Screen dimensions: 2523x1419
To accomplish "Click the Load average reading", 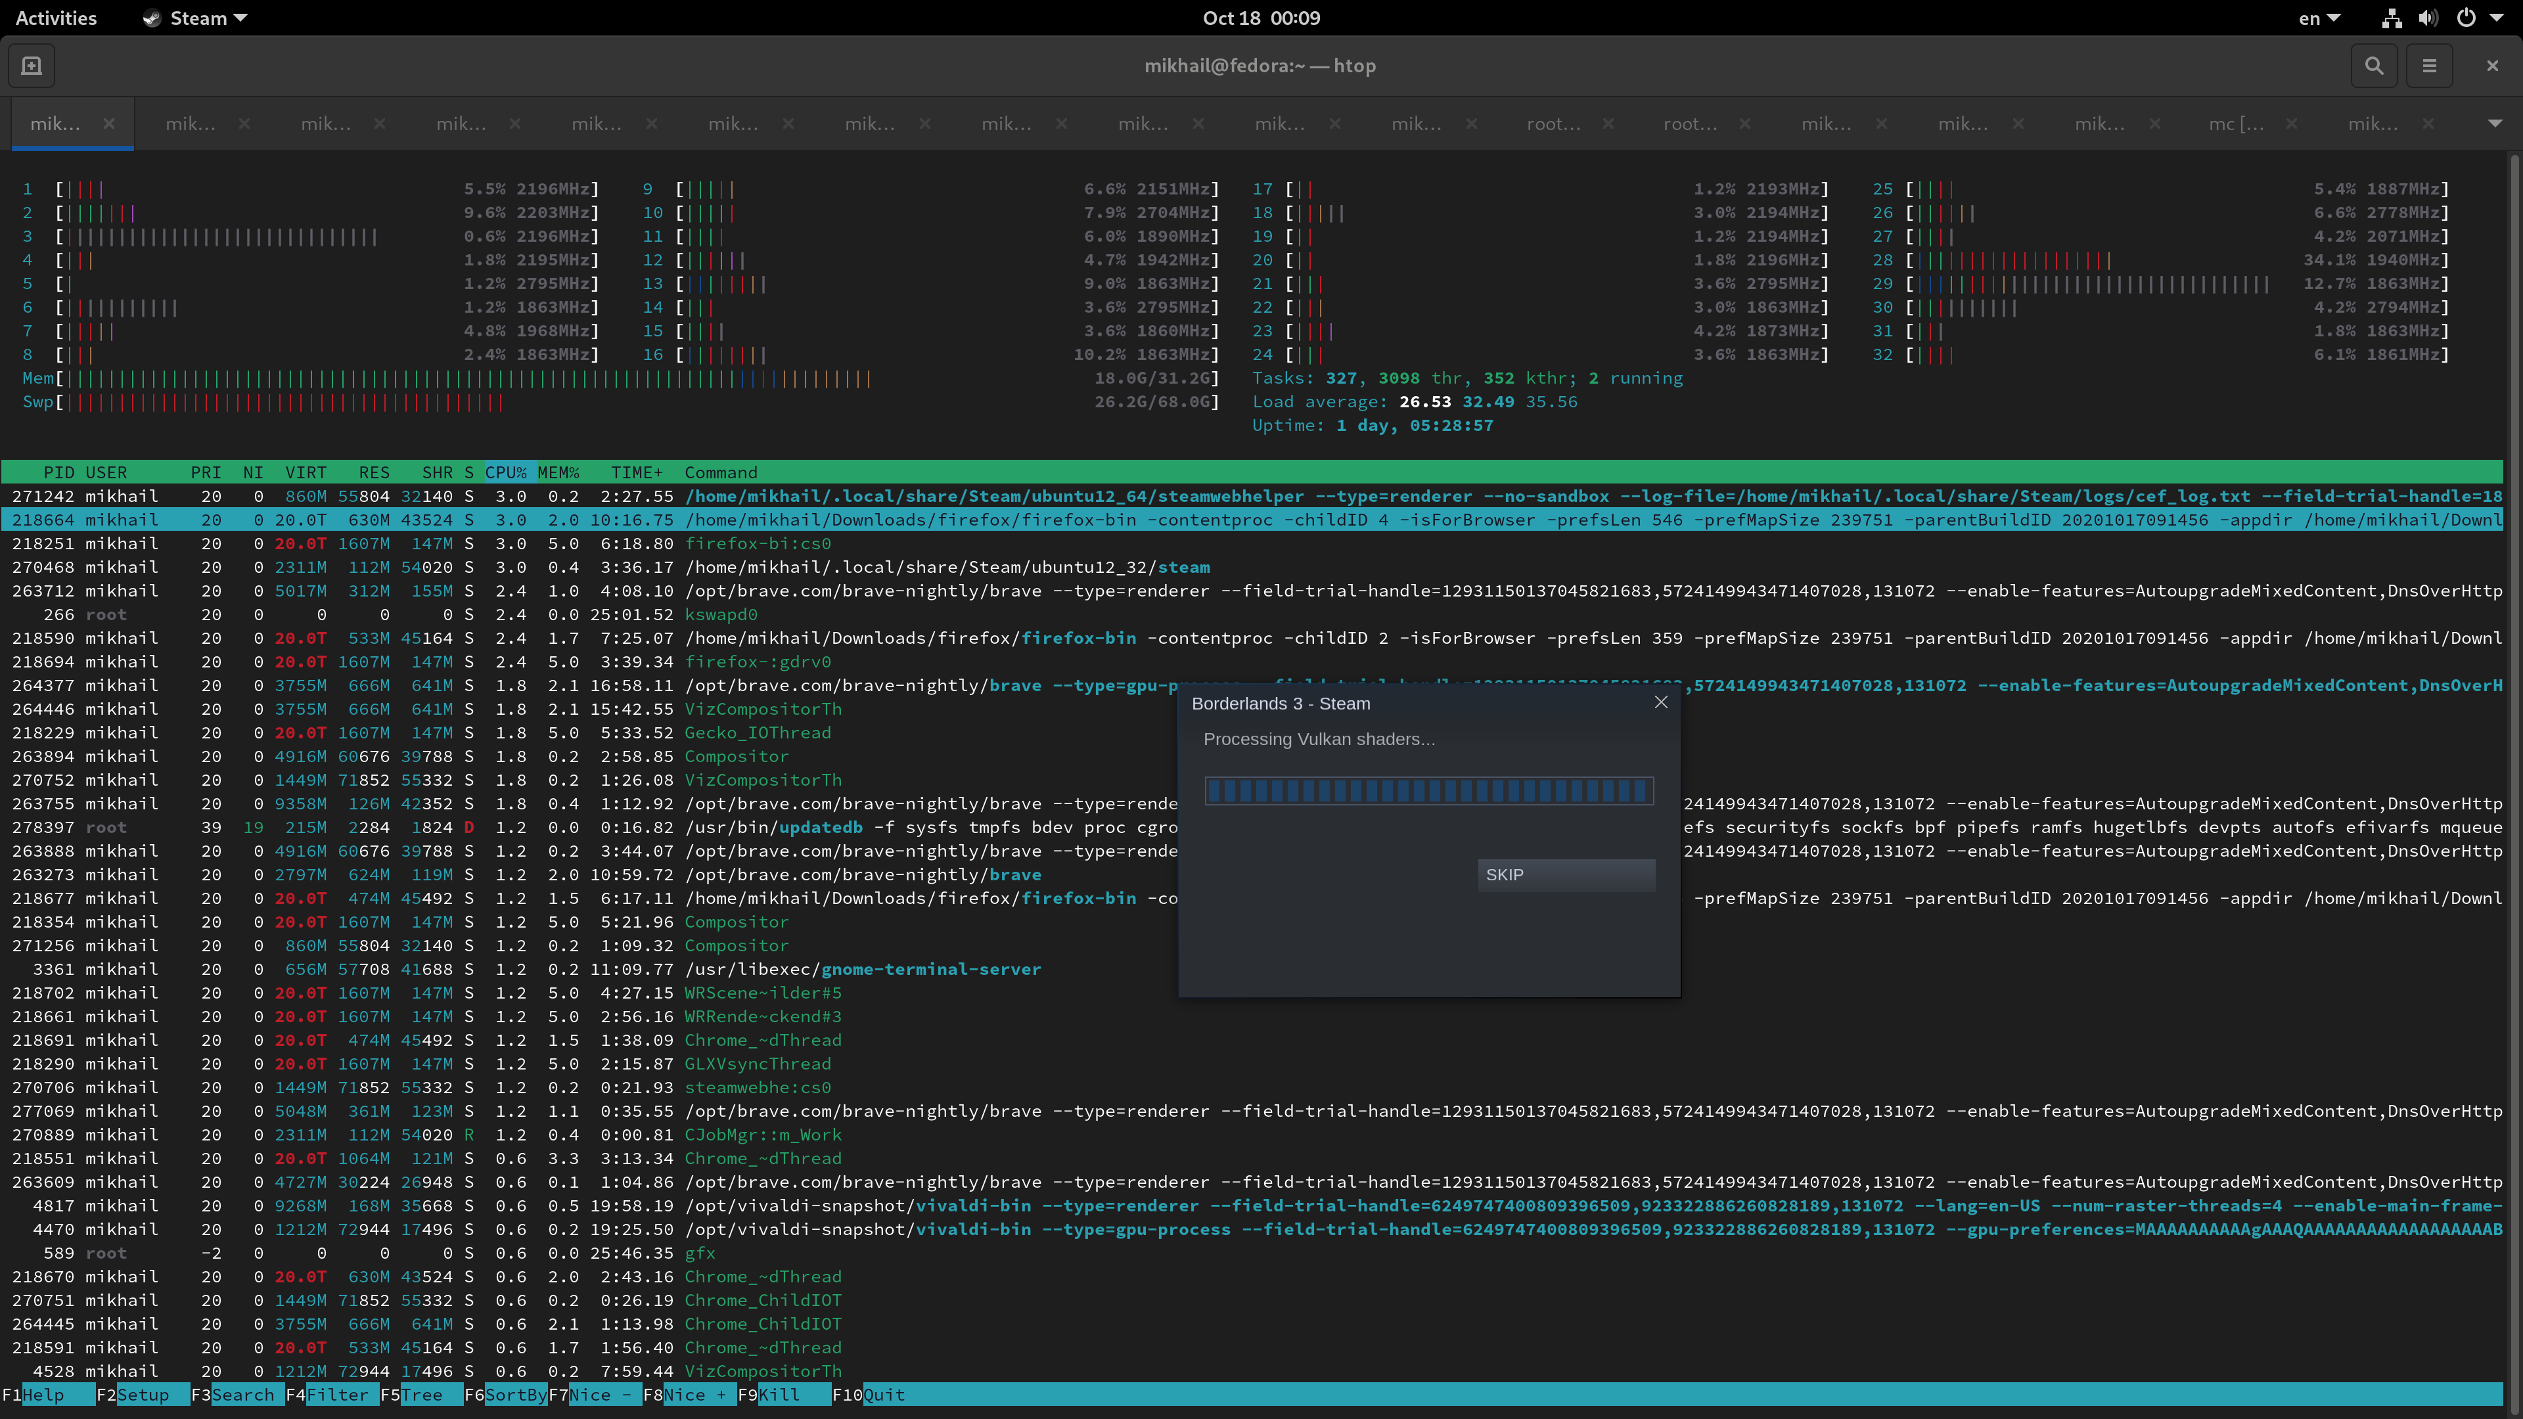I will tap(1415, 401).
